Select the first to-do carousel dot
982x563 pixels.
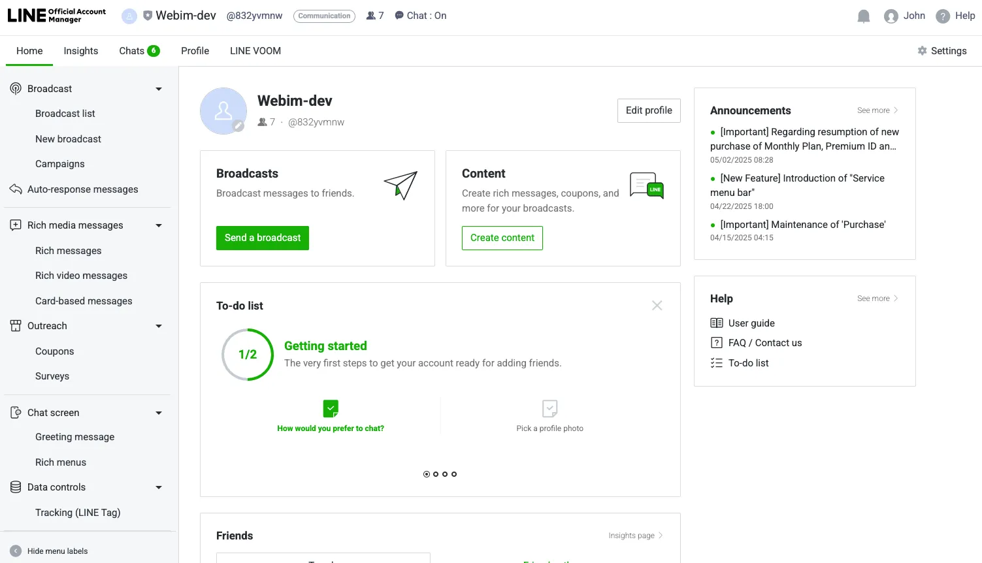pos(427,474)
